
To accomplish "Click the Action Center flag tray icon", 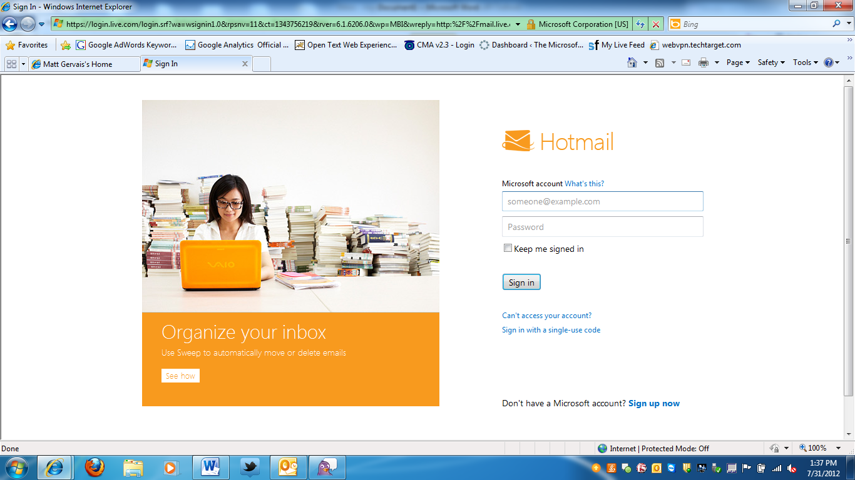I will pos(746,467).
